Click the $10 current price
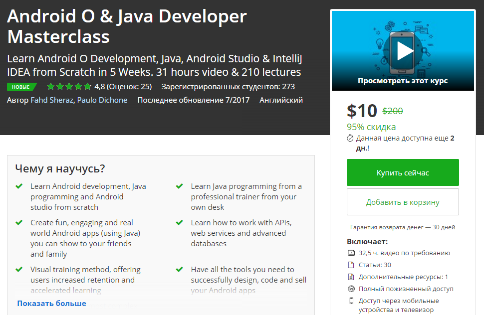484x315 pixels. (x=362, y=111)
